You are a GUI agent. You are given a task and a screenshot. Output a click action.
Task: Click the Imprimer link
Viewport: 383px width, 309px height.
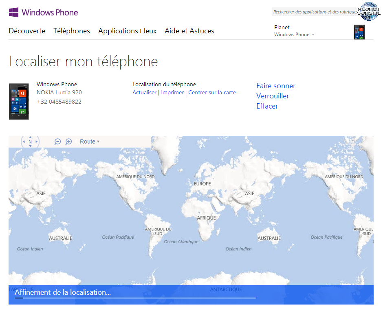point(172,93)
